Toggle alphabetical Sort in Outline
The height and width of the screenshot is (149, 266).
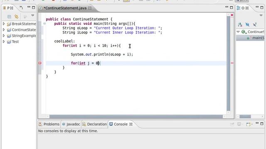tap(240, 25)
